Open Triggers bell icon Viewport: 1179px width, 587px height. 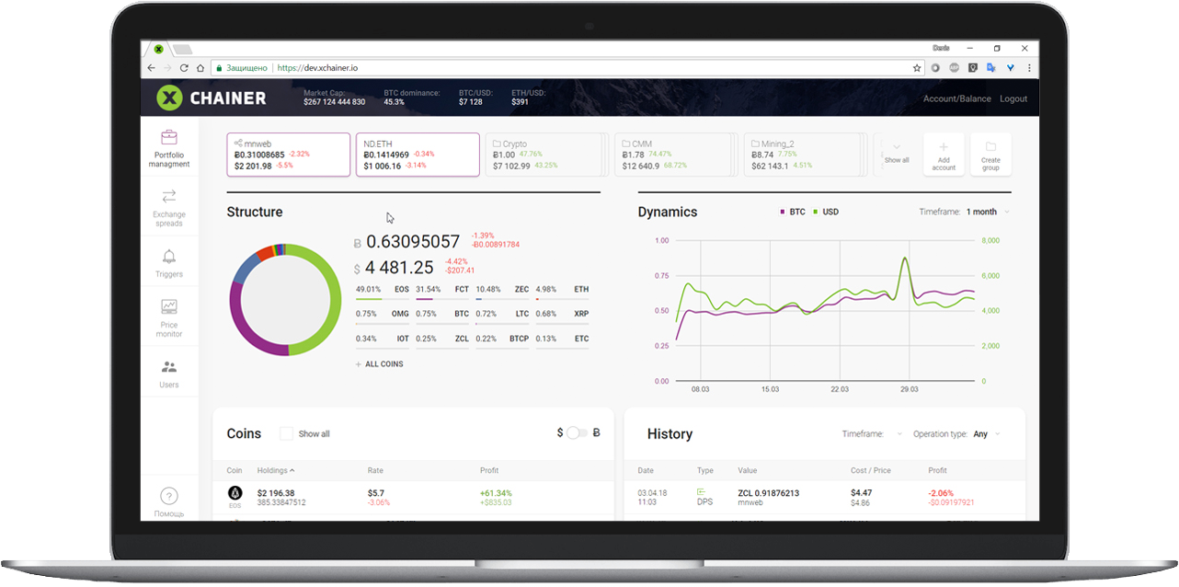tap(169, 256)
